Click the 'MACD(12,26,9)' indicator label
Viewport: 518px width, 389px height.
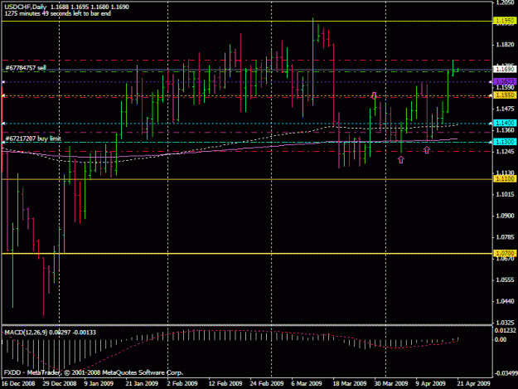26,332
